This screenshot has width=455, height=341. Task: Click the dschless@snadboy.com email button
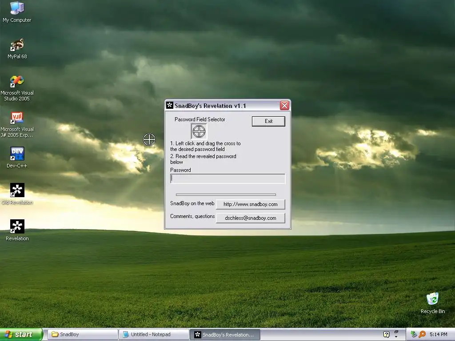tap(251, 218)
